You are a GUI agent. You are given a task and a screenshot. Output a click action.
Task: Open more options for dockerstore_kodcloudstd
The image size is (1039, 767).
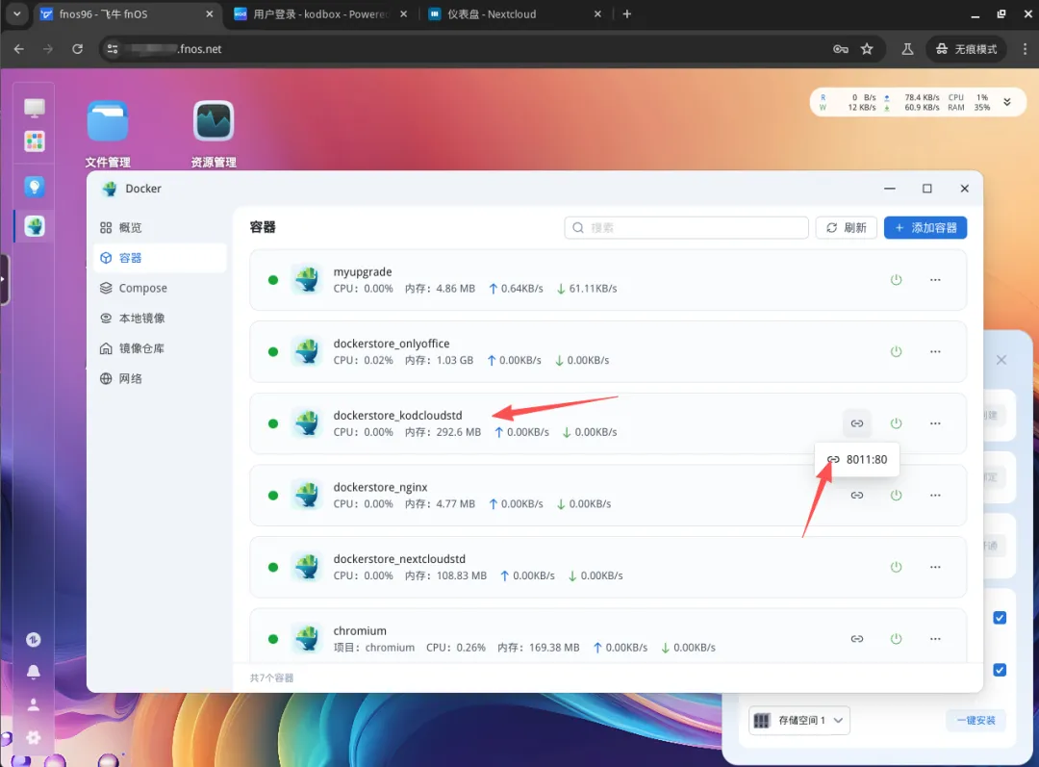[x=935, y=422]
